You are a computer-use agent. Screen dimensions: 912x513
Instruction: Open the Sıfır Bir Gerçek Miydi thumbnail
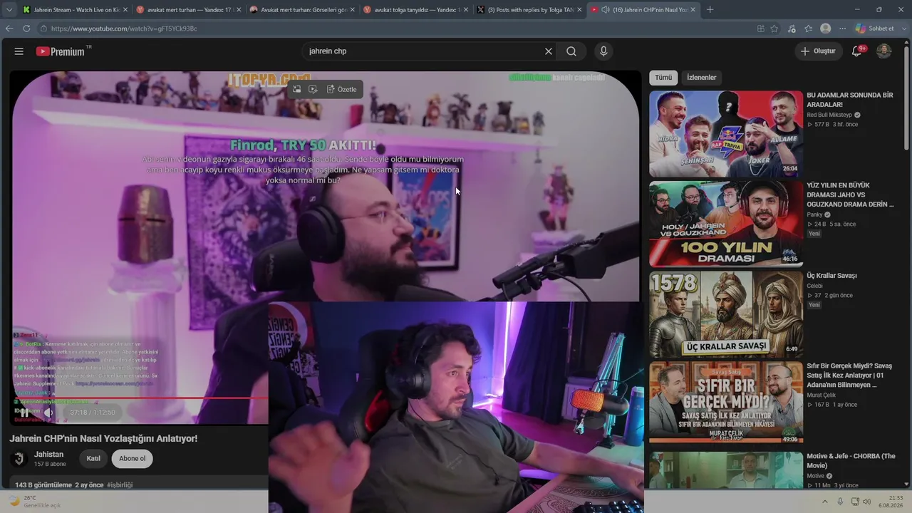(x=726, y=403)
